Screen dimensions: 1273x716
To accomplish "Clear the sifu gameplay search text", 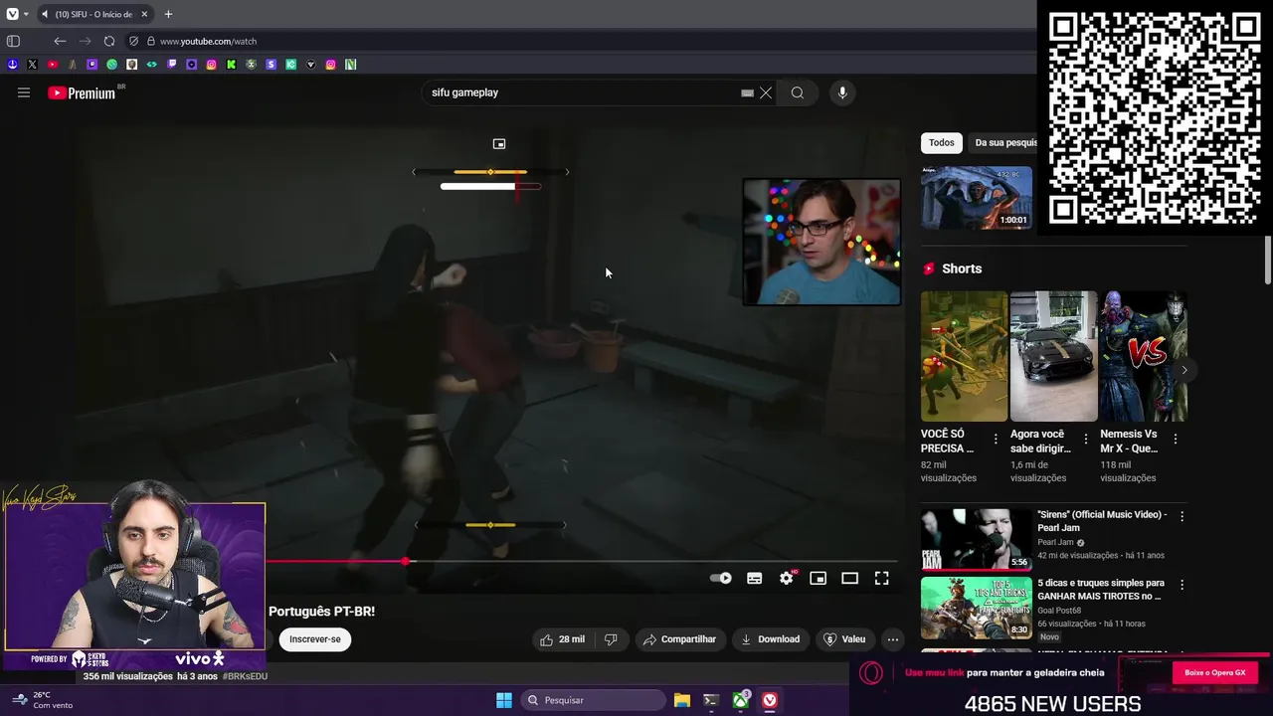I will (766, 92).
